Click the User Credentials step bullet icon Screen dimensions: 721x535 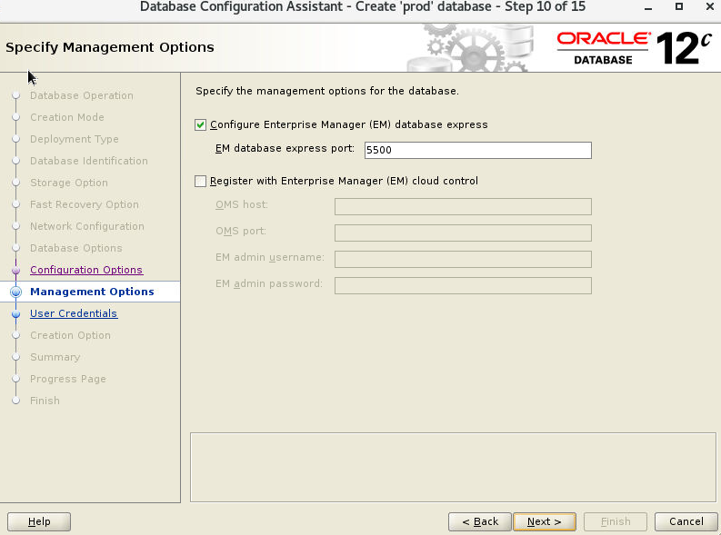(x=16, y=313)
